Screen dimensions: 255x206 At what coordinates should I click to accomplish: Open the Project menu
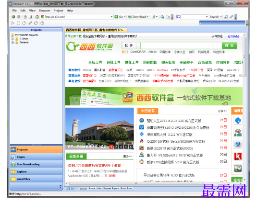click(59, 11)
